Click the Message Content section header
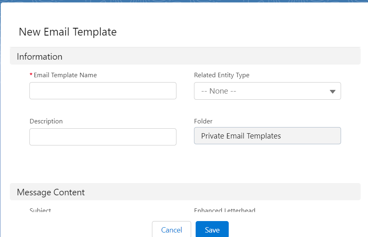The image size is (368, 237). (x=51, y=192)
